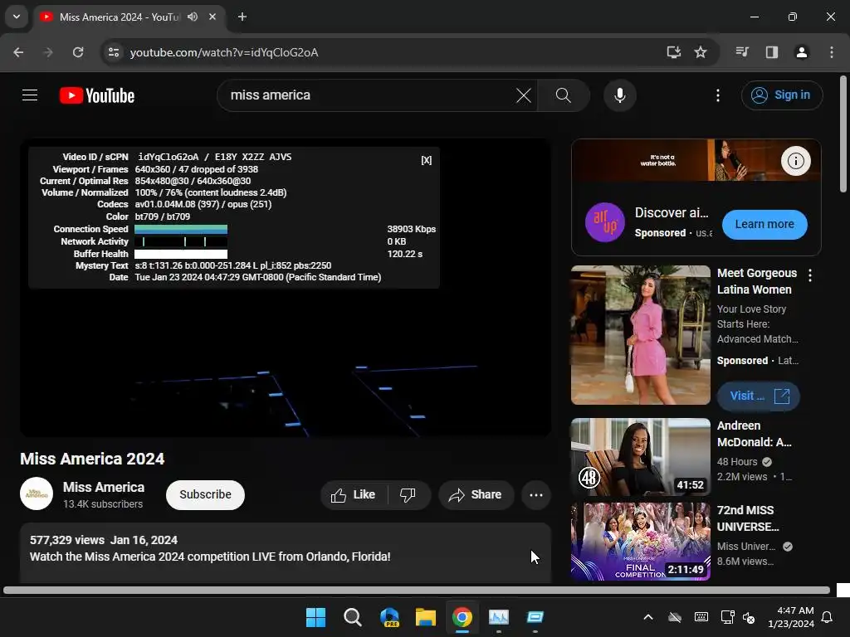Open air up advertiser logo

pos(605,222)
